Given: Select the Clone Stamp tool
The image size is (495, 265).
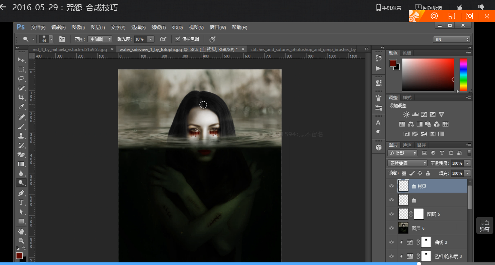Looking at the screenshot, I should (x=21, y=136).
